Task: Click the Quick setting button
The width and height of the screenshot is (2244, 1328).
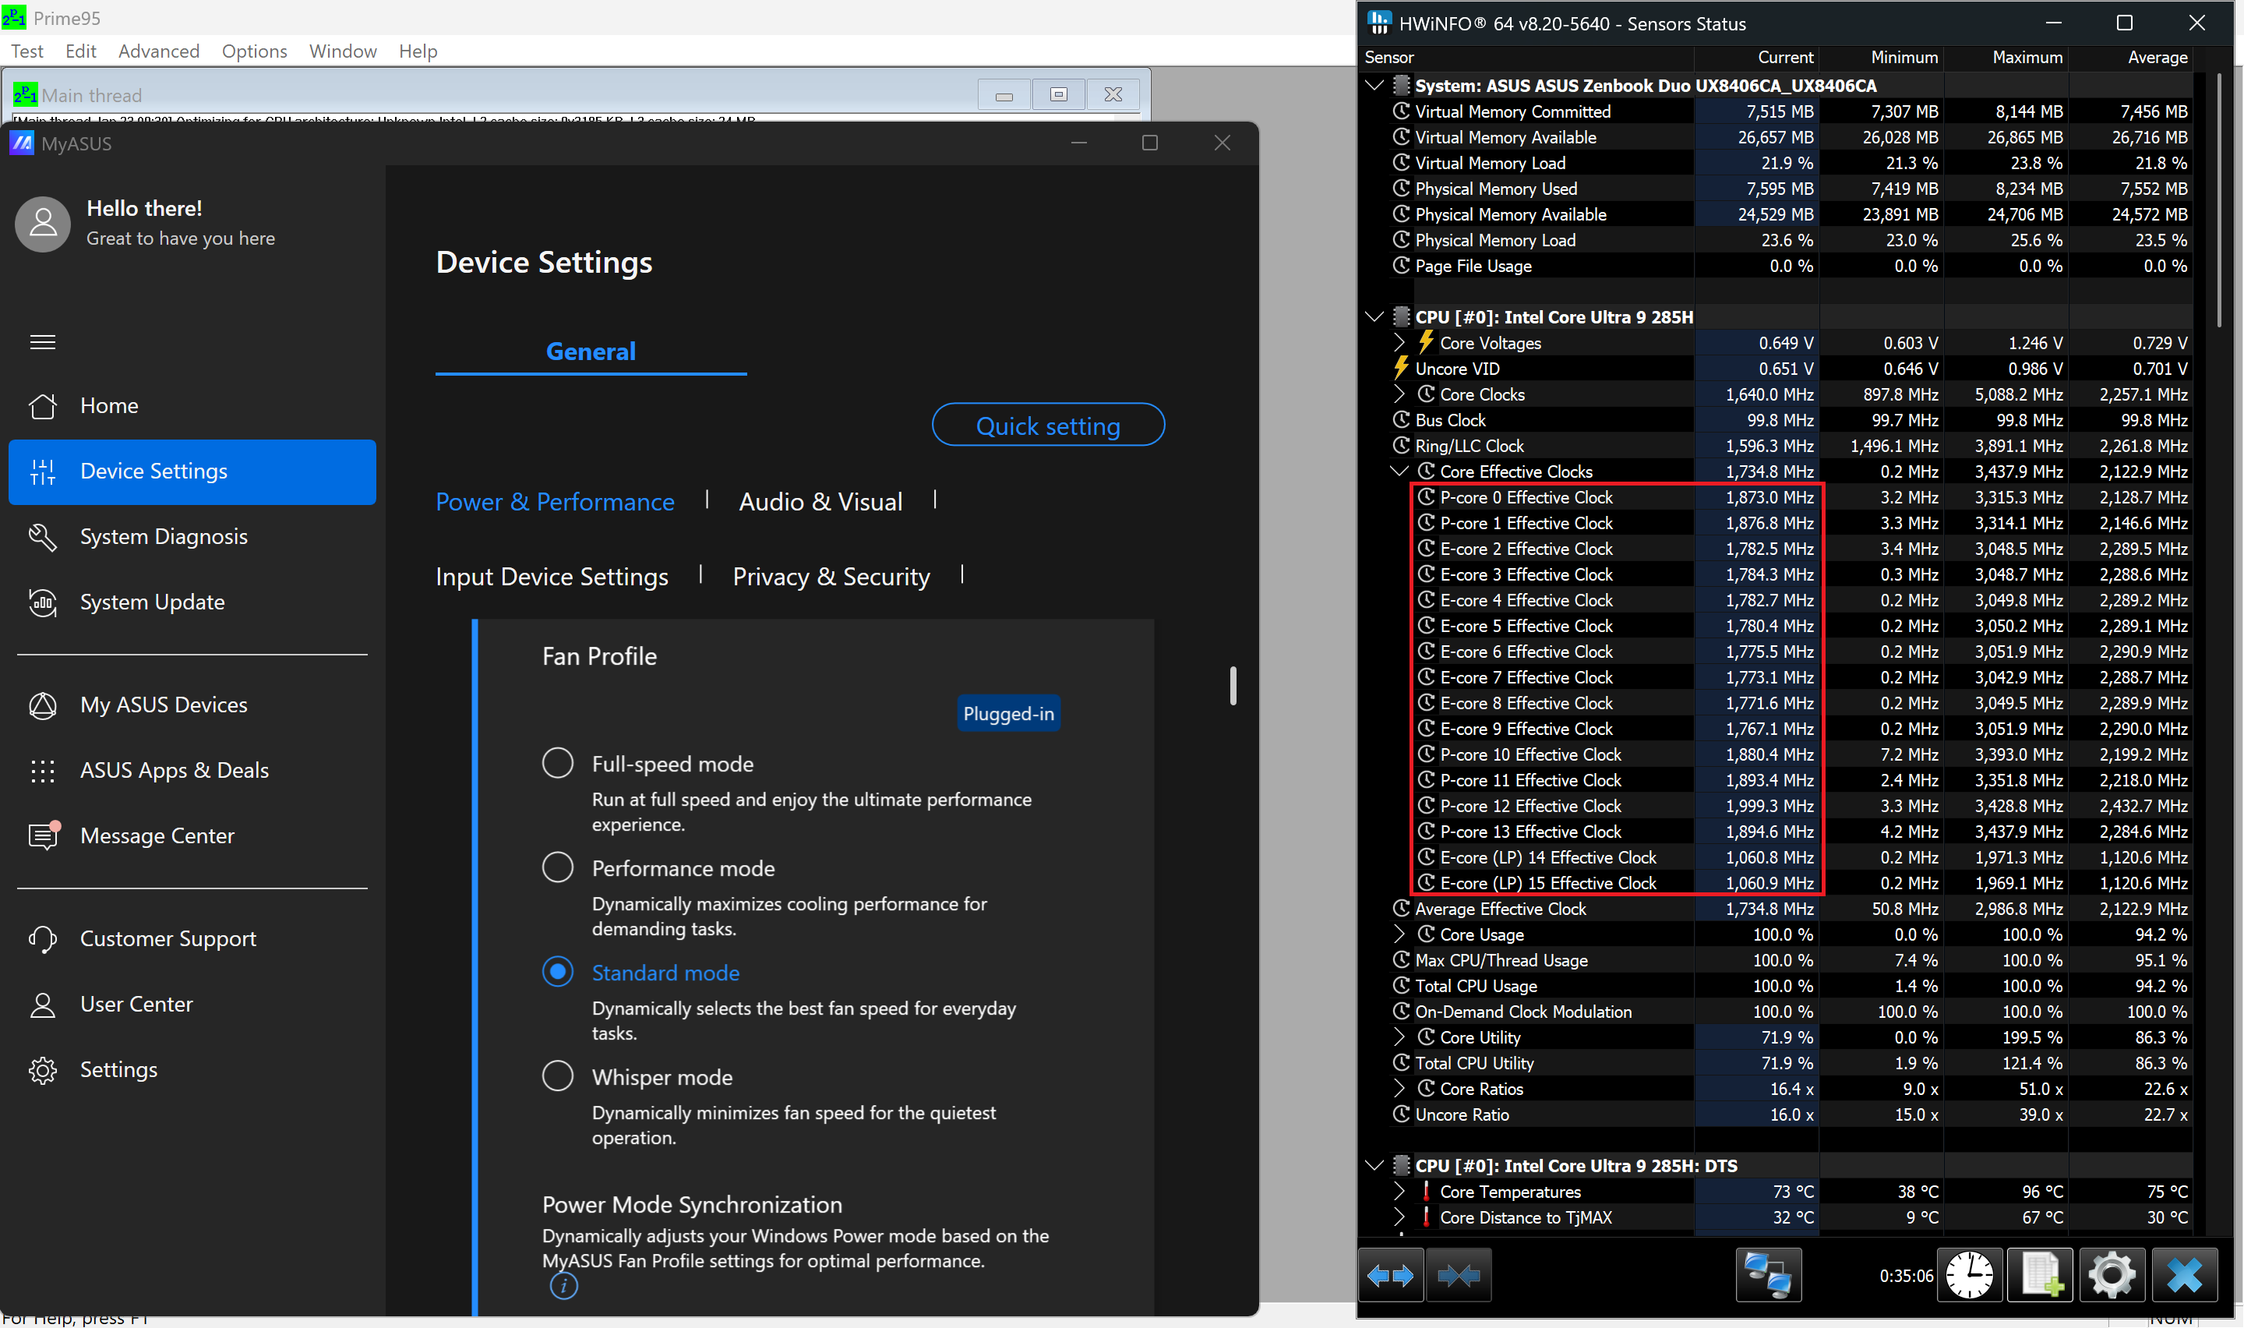Action: click(1048, 425)
